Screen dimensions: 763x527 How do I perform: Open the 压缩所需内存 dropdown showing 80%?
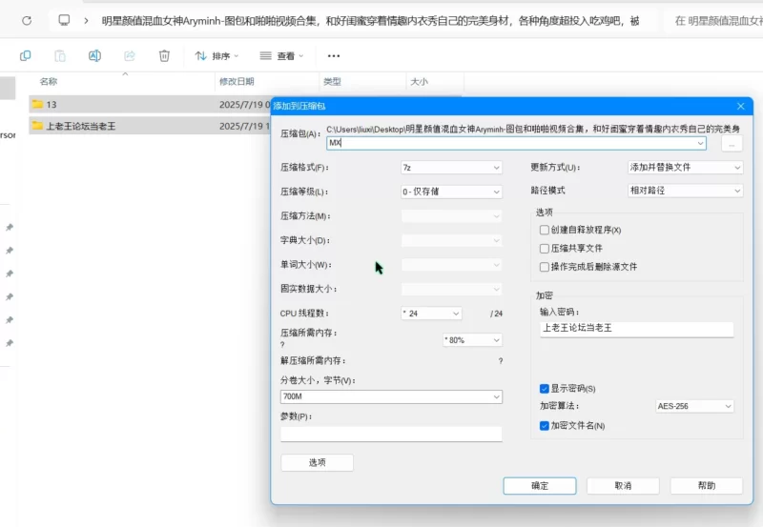pyautogui.click(x=472, y=340)
